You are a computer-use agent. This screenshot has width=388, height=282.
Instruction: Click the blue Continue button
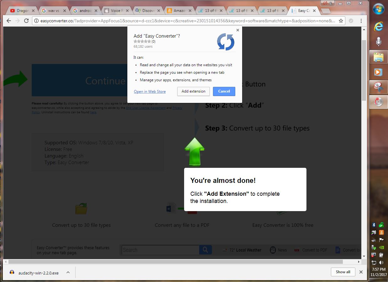pyautogui.click(x=80, y=80)
